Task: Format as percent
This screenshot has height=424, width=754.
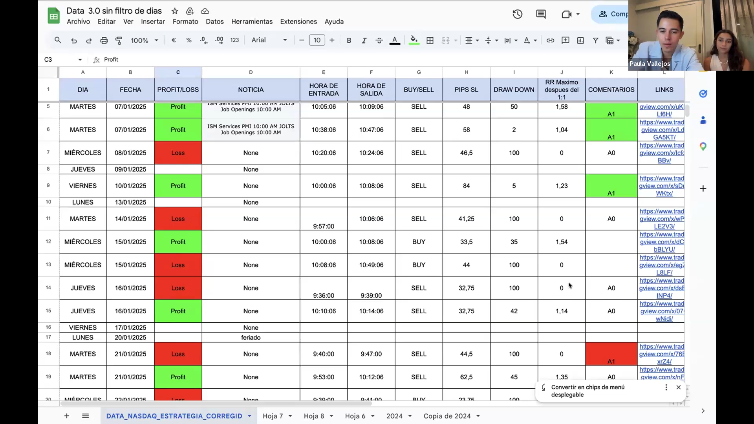Action: click(x=189, y=40)
